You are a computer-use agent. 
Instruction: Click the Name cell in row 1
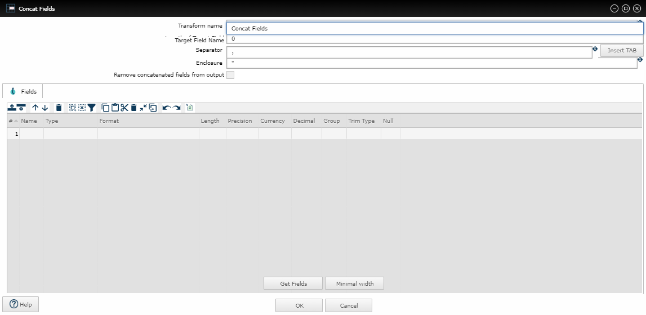[x=32, y=134]
